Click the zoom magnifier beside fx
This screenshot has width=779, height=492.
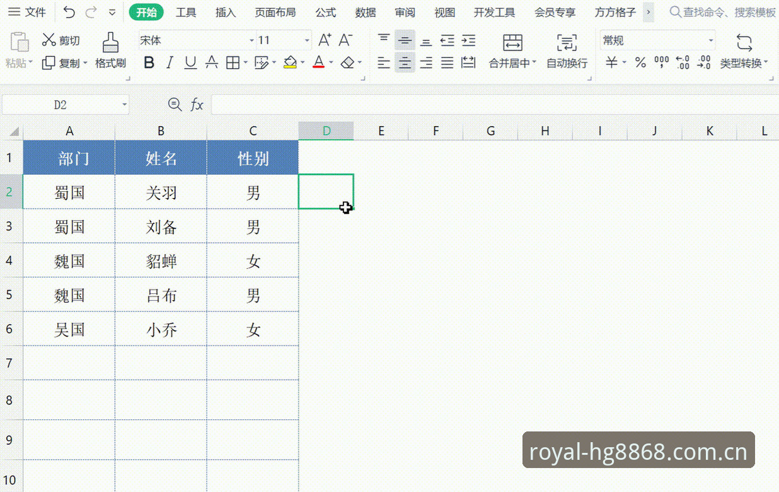pyautogui.click(x=175, y=105)
